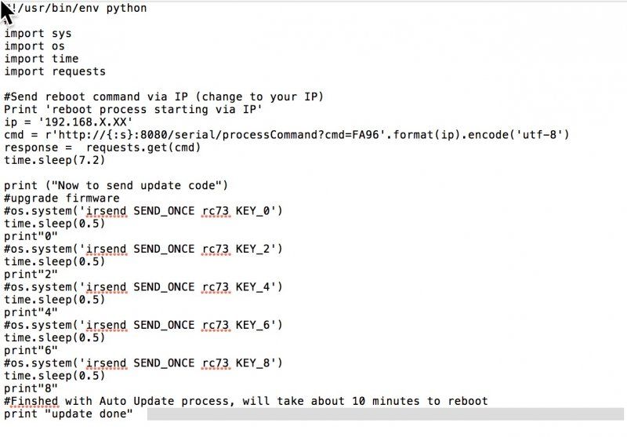
Task: Click the 'time.sleep(7.2)' line
Action: pyautogui.click(x=54, y=161)
